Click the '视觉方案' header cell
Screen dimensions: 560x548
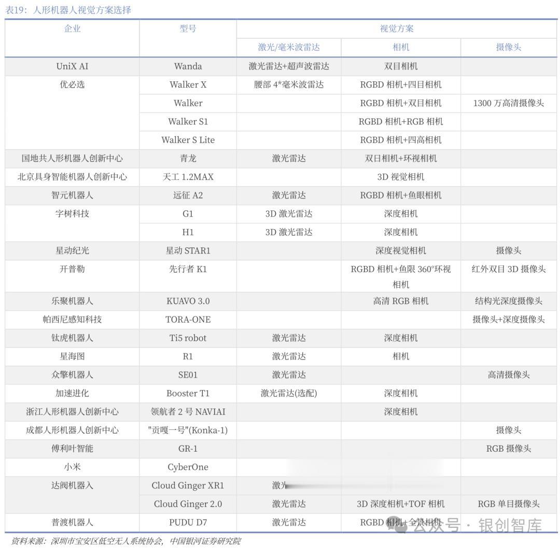coord(397,29)
